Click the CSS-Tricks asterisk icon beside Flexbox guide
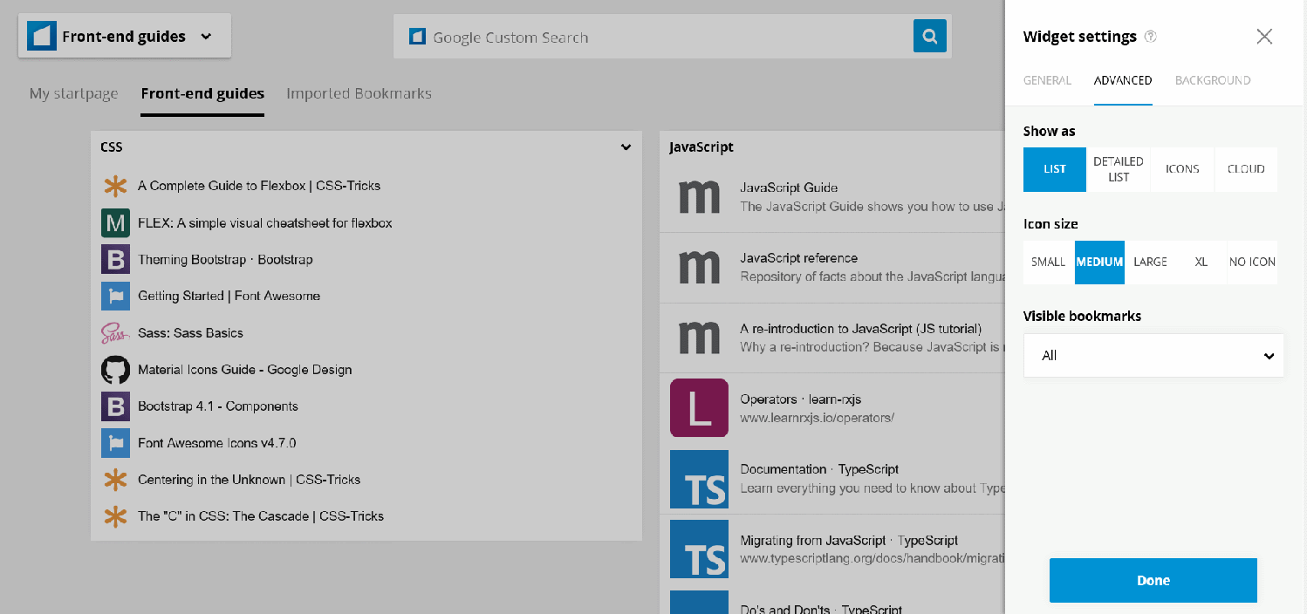 (115, 186)
